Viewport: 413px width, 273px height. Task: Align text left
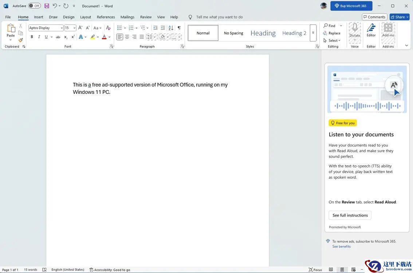coord(119,37)
